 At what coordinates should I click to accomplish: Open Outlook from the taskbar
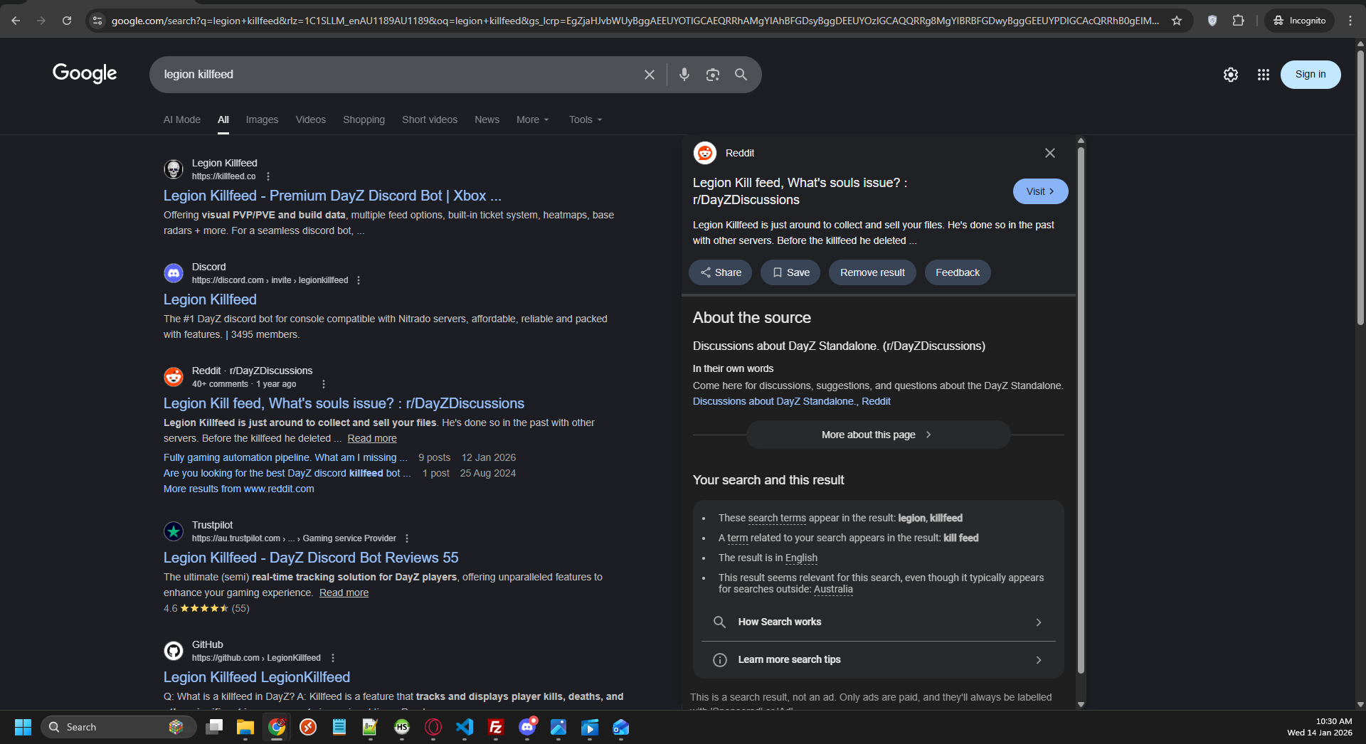click(621, 727)
